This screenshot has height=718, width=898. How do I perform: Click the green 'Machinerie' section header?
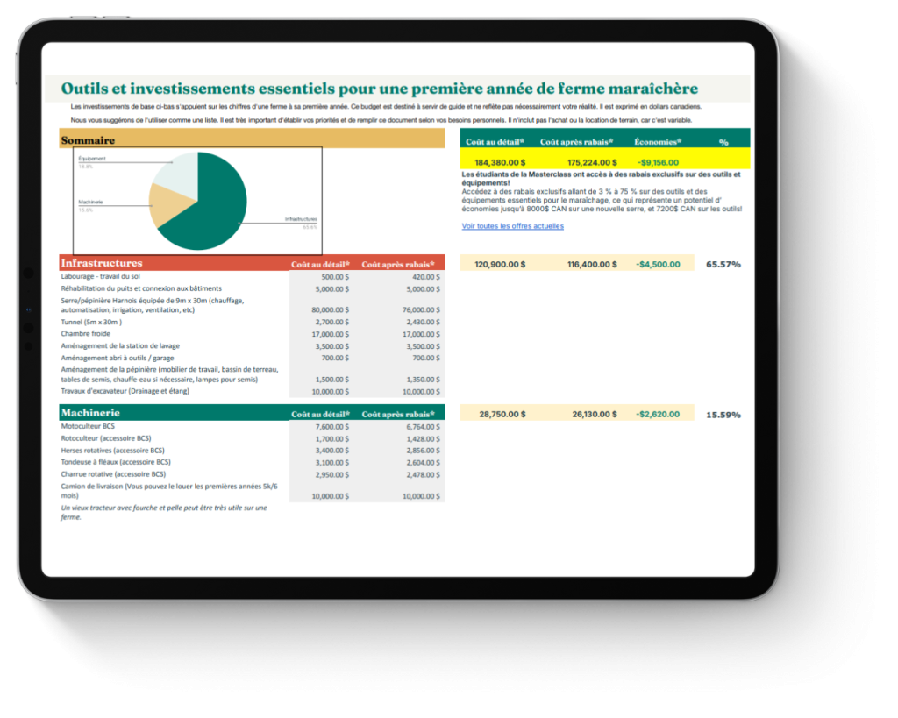[252, 413]
